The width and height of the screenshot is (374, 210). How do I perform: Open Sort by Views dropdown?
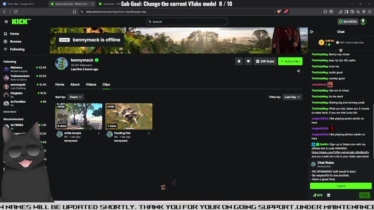75,97
